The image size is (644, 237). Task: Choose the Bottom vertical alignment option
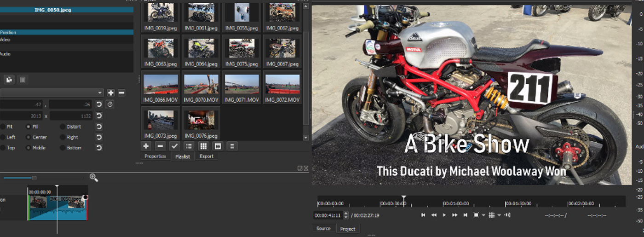click(63, 148)
